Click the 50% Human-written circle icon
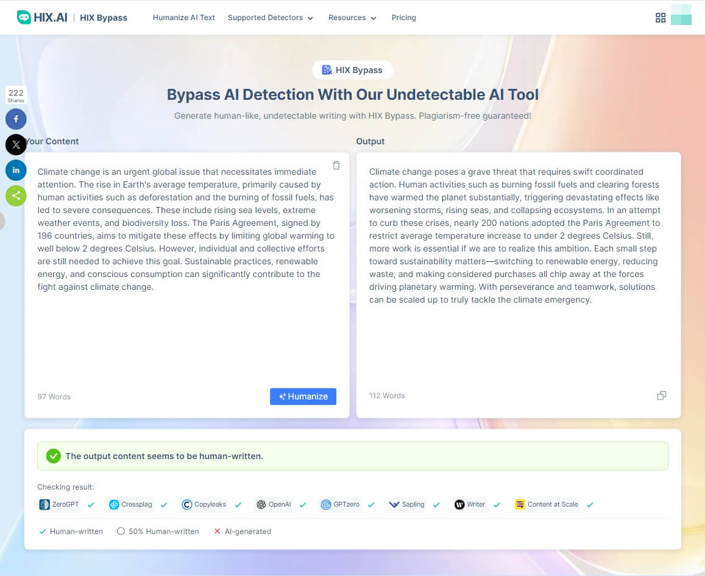The height and width of the screenshot is (576, 705). (121, 531)
